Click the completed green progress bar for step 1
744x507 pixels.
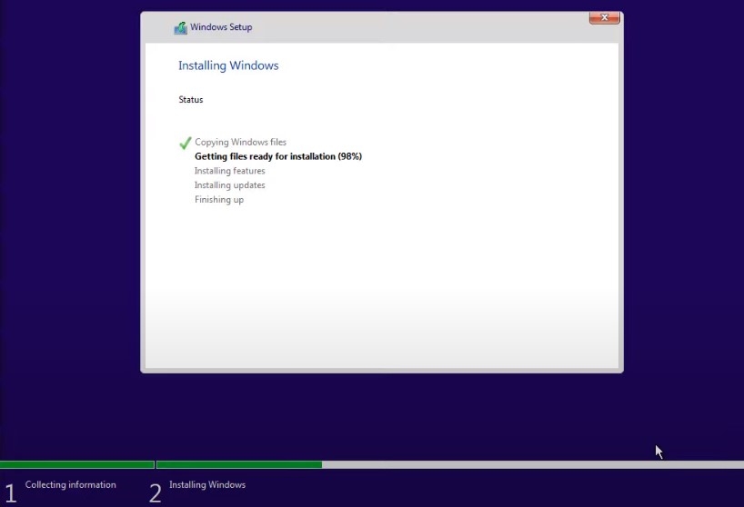pos(76,464)
